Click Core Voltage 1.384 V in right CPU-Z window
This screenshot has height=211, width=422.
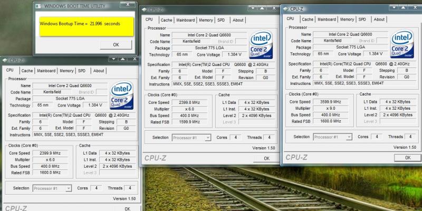click(x=376, y=54)
